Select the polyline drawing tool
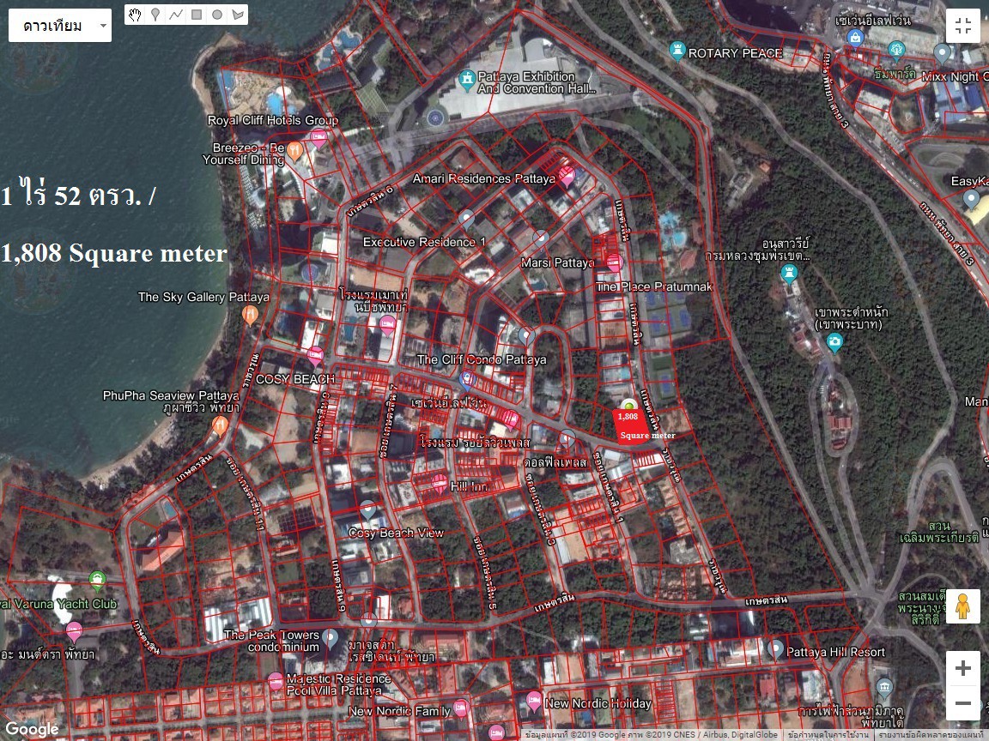989x741 pixels. click(x=176, y=15)
